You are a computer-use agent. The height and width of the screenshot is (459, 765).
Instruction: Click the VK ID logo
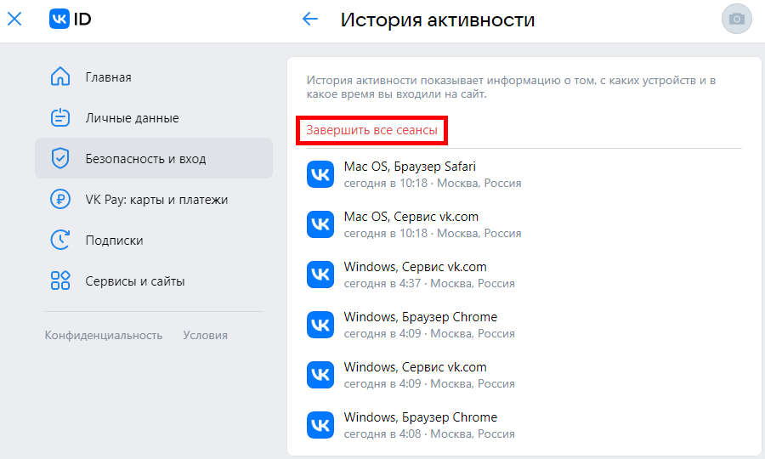71,19
